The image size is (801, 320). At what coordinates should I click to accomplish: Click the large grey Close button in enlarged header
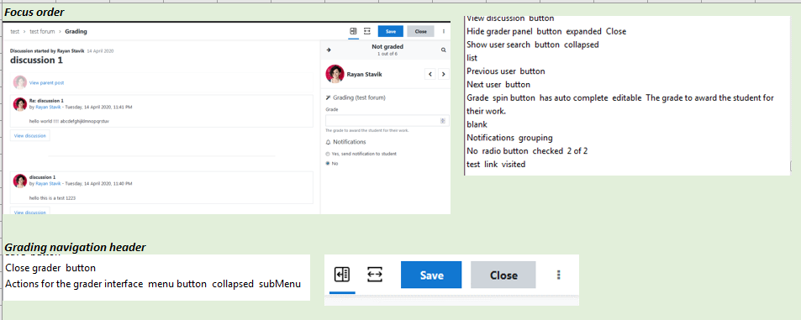click(503, 275)
